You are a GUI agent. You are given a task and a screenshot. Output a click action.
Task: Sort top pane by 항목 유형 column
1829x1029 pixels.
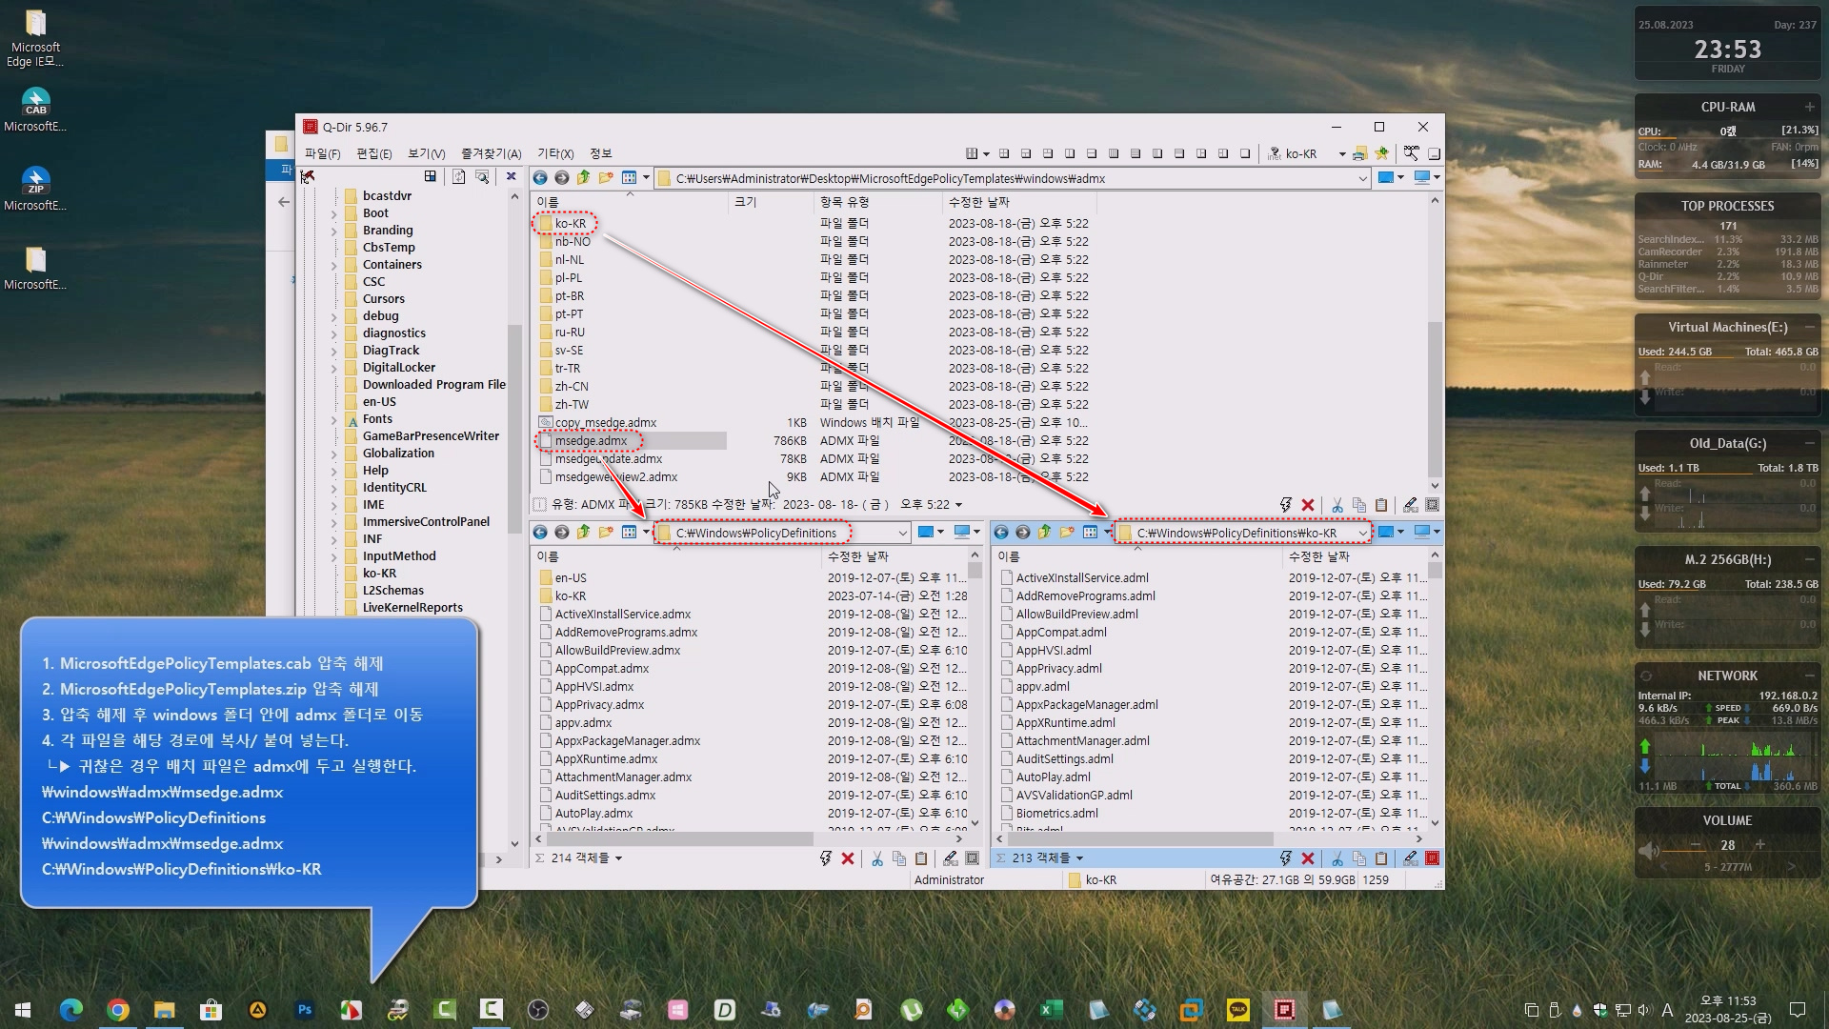877,202
